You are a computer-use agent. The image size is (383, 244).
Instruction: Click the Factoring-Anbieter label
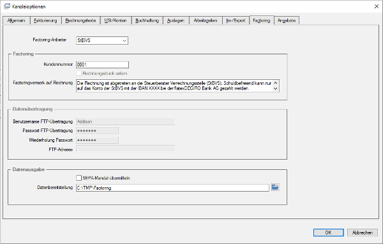[50, 40]
